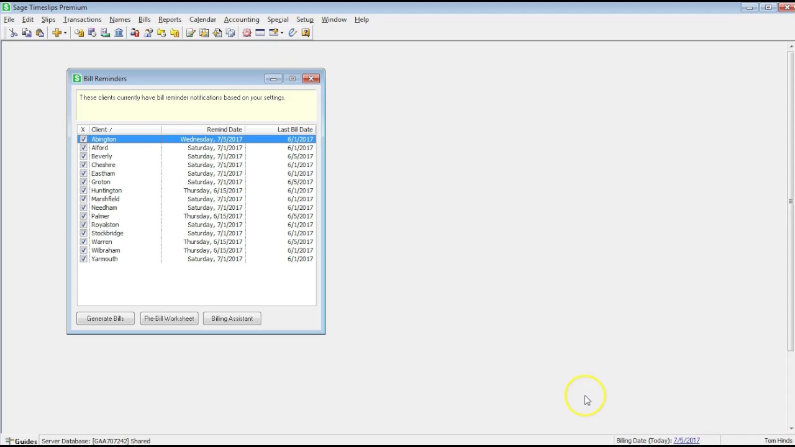Uncheck the Palmer client checkbox
This screenshot has height=447, width=795.
(x=83, y=216)
